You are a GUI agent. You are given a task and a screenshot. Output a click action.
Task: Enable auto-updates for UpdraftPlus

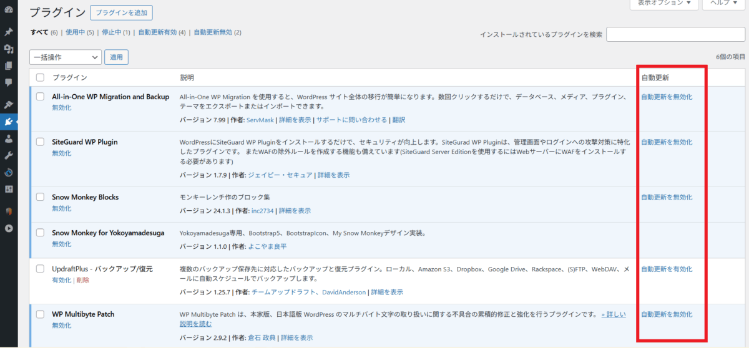(666, 269)
